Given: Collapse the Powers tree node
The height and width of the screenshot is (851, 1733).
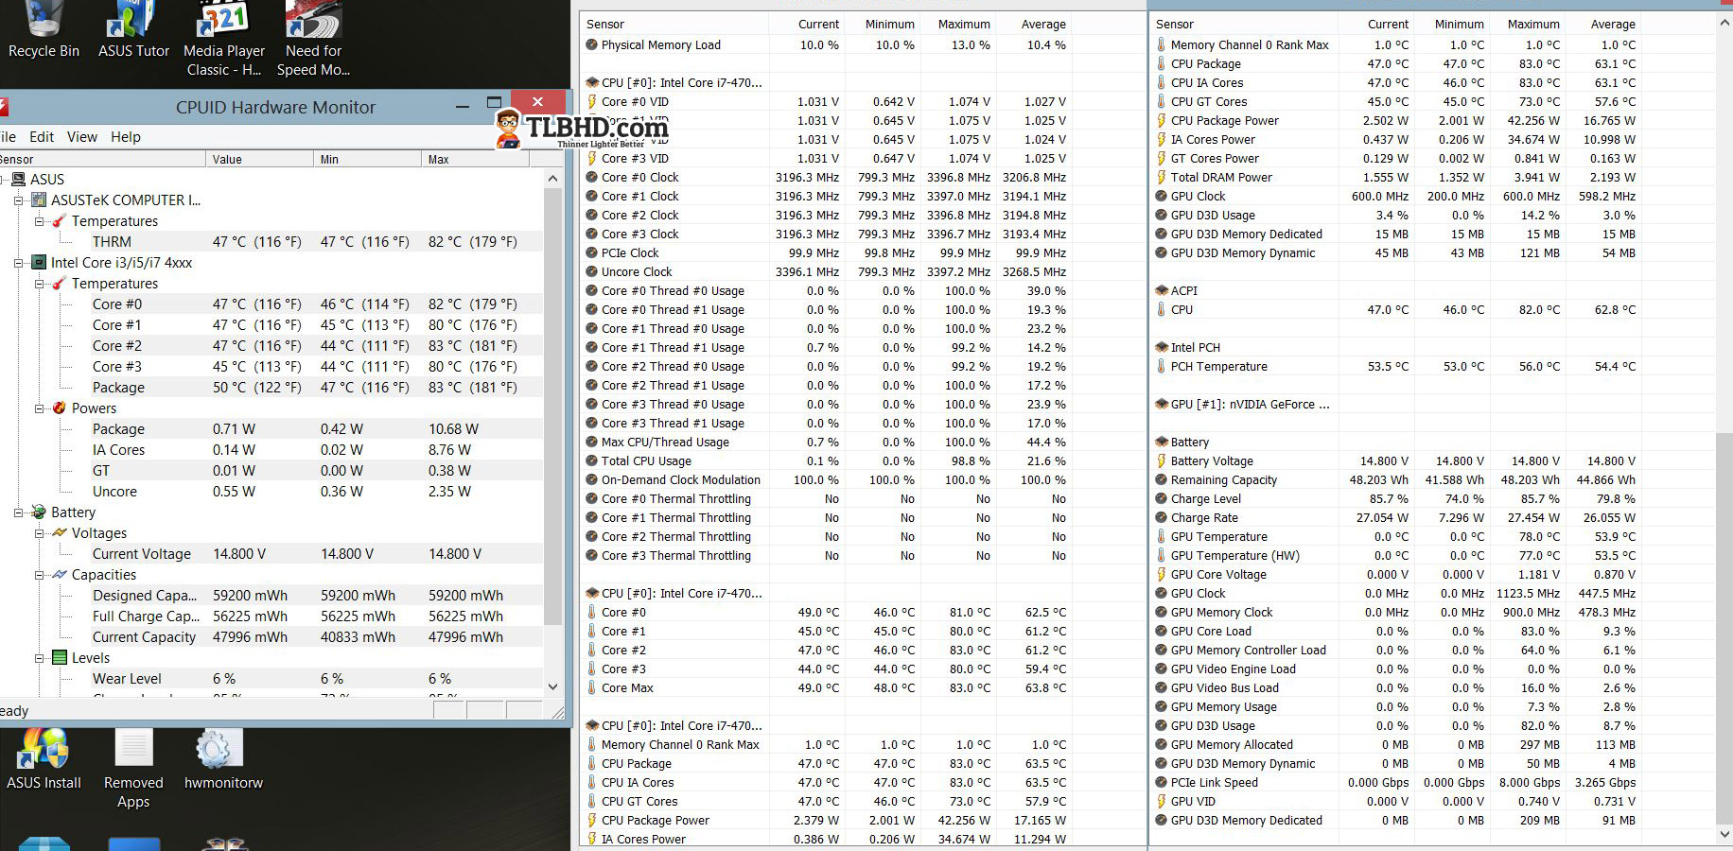Looking at the screenshot, I should click(x=39, y=408).
